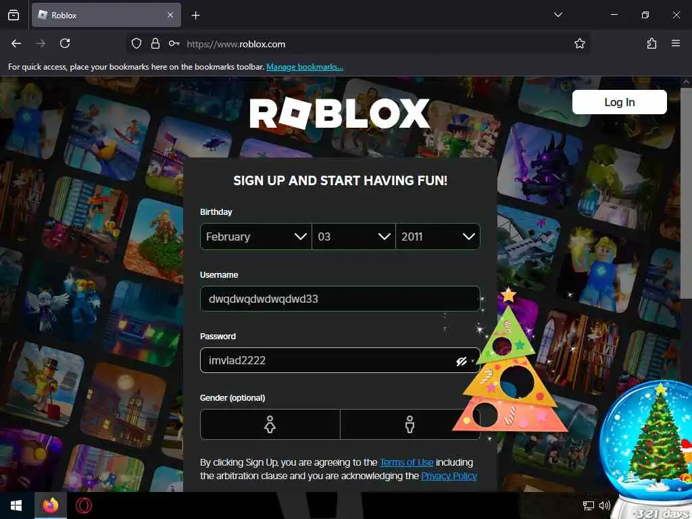
Task: Select the Roblox browser tab
Action: (x=106, y=15)
